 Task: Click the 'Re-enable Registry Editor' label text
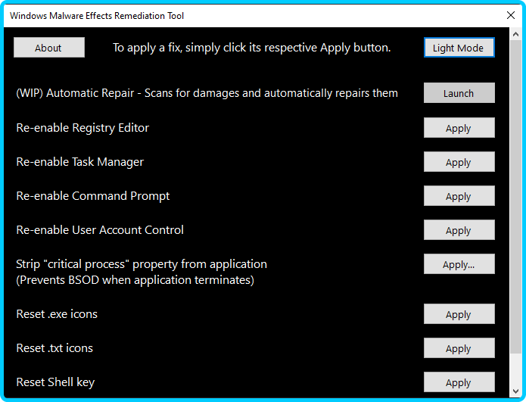pyautogui.click(x=82, y=128)
